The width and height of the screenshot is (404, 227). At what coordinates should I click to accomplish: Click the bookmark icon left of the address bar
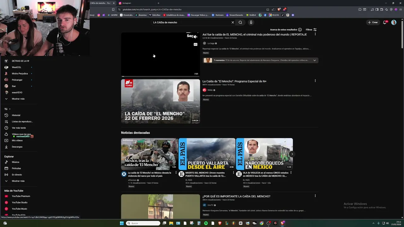tap(113, 9)
